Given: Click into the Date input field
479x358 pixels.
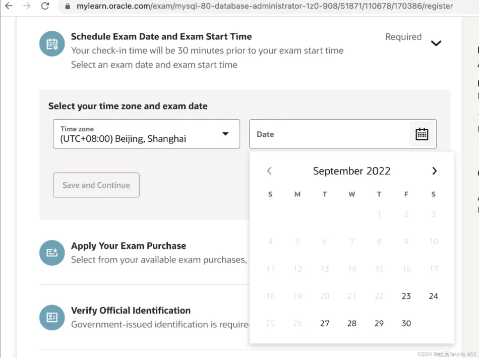Looking at the screenshot, I should (x=328, y=134).
